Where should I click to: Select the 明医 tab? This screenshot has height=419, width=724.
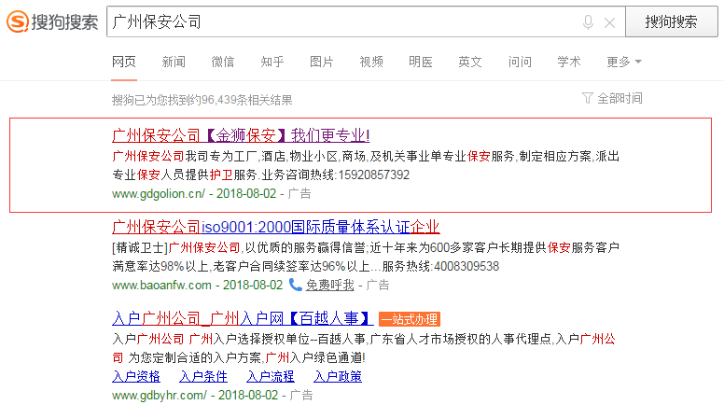[420, 62]
